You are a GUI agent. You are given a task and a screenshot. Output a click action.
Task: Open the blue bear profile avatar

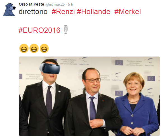[x=9, y=10]
